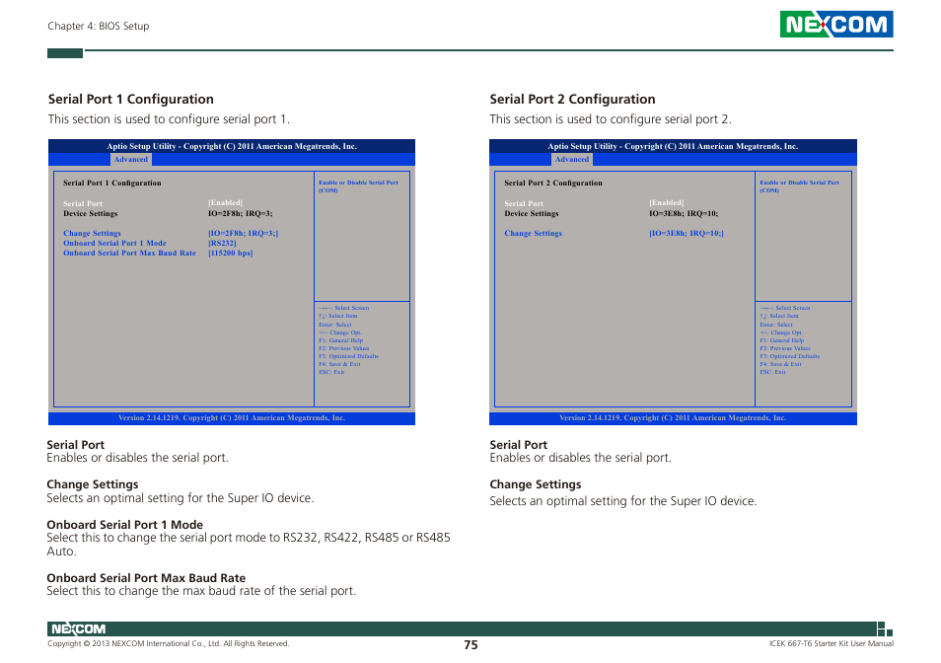Click 'Enable or Disable Serial Port (COM)' help in left screen
The width and height of the screenshot is (941, 663).
pos(358,186)
